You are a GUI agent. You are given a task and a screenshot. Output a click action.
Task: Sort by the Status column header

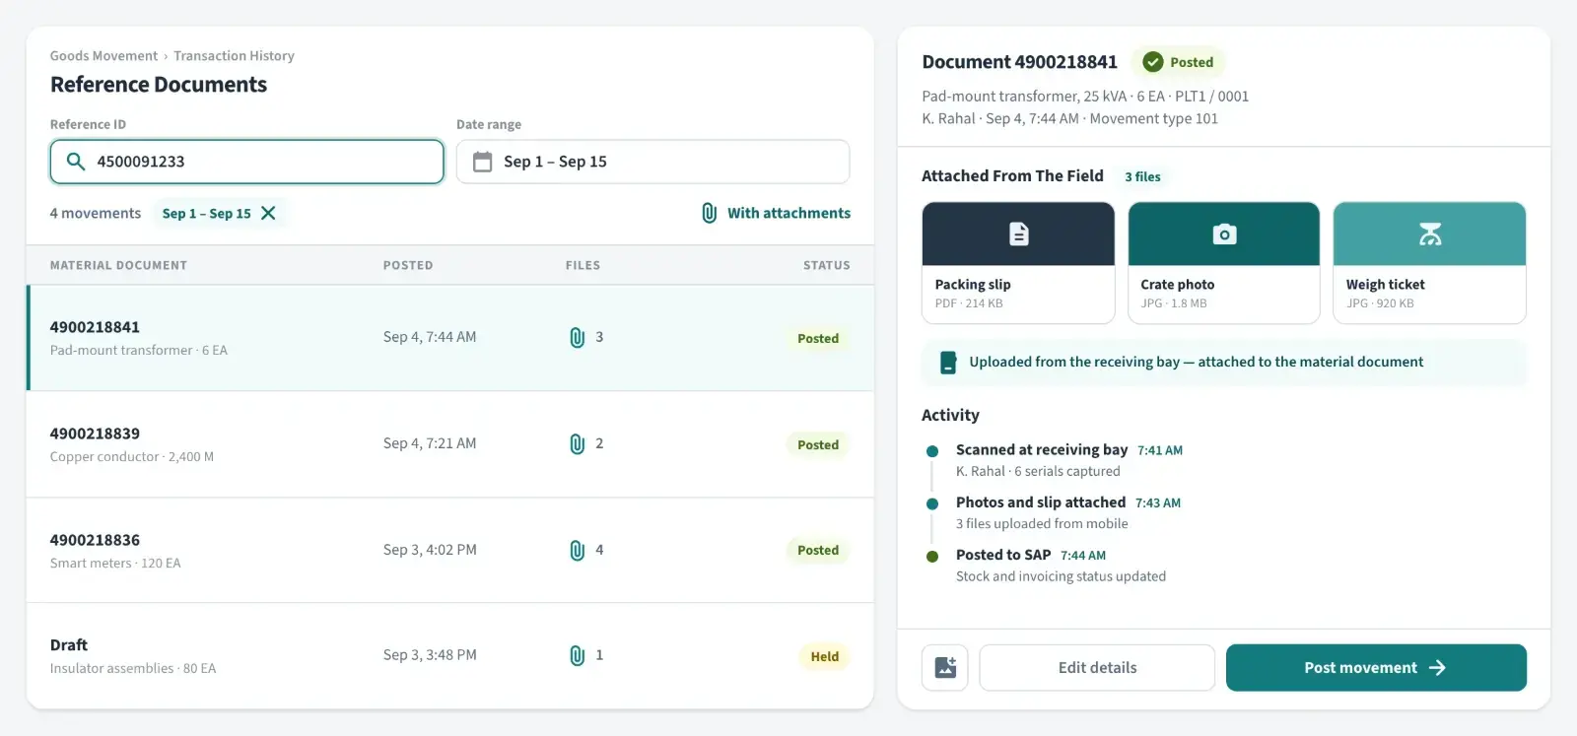pos(826,266)
